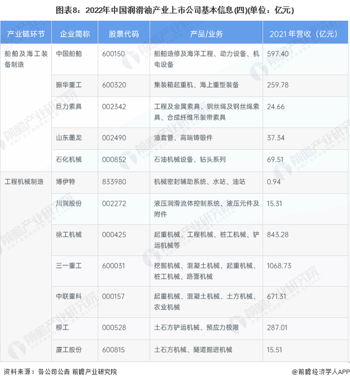Click company name 巨力索具
The width and height of the screenshot is (350, 382).
69,107
